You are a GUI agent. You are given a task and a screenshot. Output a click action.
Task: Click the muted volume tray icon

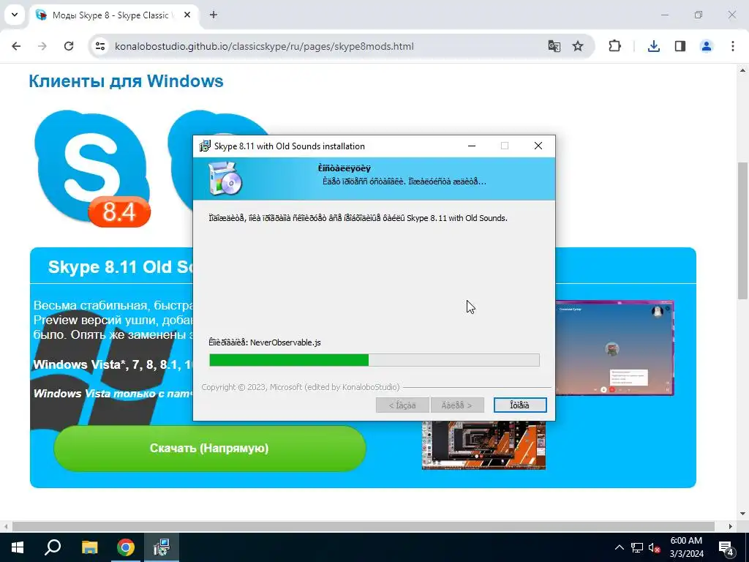(x=654, y=547)
